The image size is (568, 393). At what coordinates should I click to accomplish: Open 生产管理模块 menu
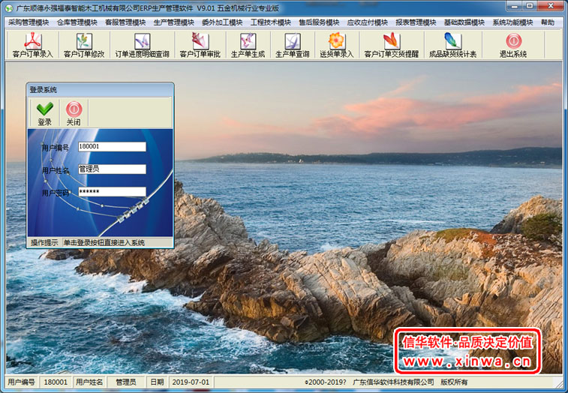click(174, 22)
